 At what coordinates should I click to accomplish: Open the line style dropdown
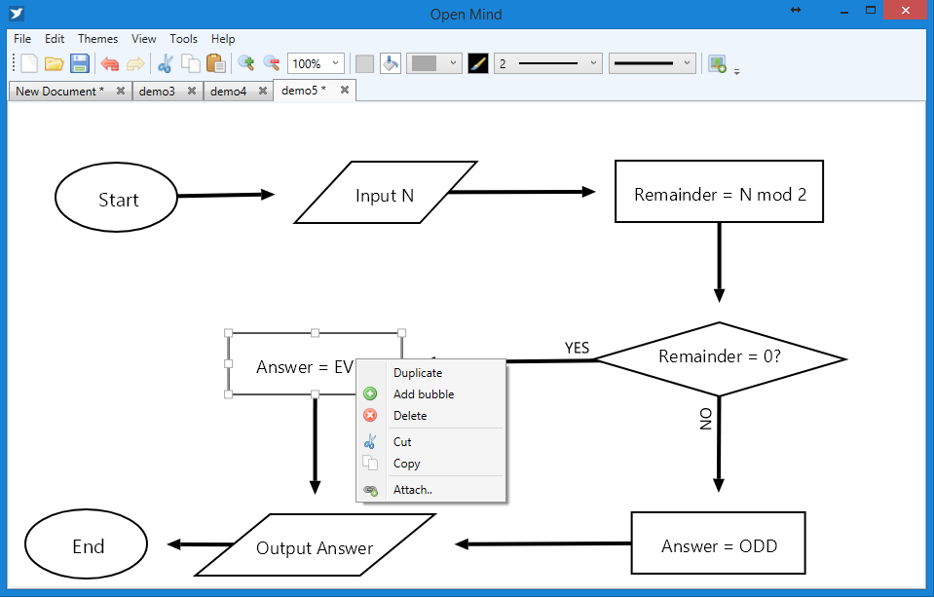coord(653,63)
